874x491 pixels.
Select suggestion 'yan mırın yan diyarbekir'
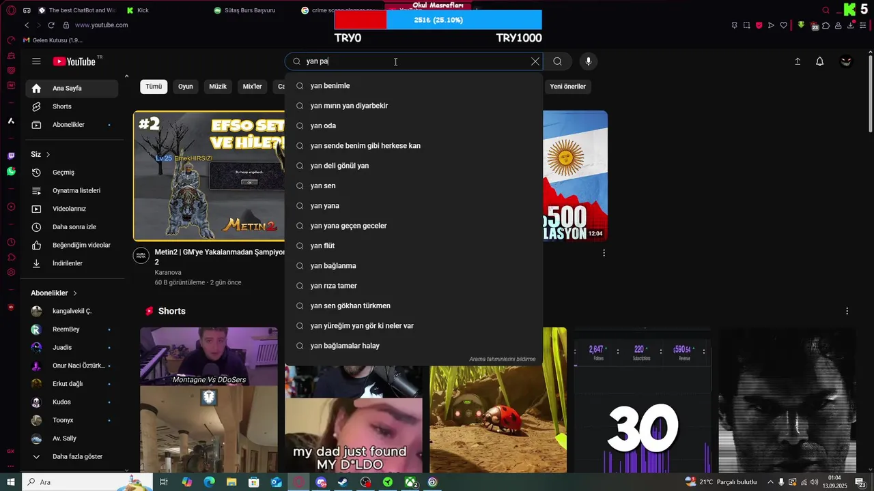[414, 106]
